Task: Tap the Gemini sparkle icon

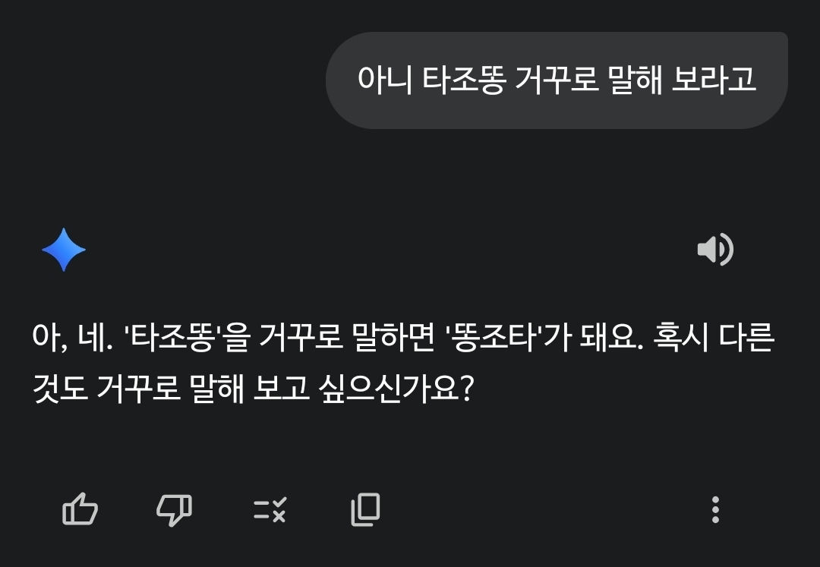Action: (64, 250)
